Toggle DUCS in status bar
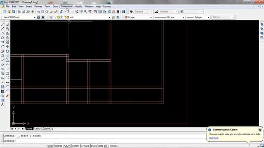Image resolution: width=264 pixels, height=148 pixels. pos(94,146)
